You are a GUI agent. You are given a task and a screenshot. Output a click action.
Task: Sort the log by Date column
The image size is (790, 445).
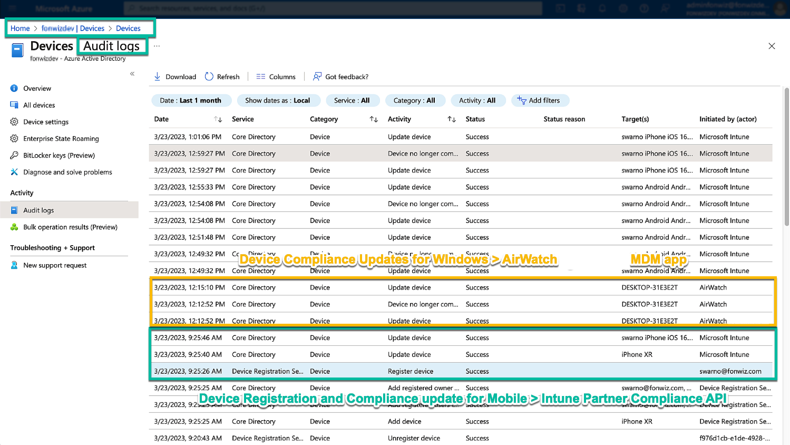(x=218, y=120)
